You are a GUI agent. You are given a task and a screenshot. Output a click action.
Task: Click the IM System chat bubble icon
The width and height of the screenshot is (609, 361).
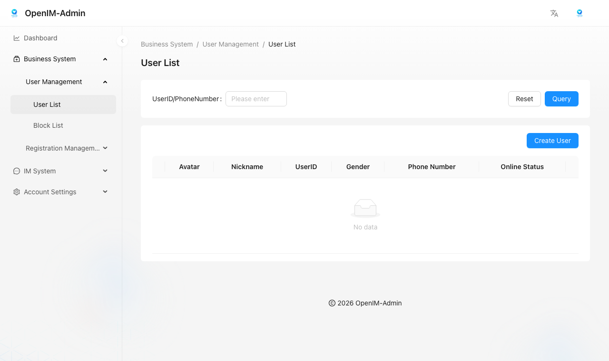[x=17, y=171]
